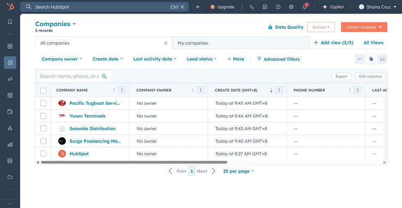The height and width of the screenshot is (208, 402).
Task: Click the More filters button
Action: click(235, 59)
